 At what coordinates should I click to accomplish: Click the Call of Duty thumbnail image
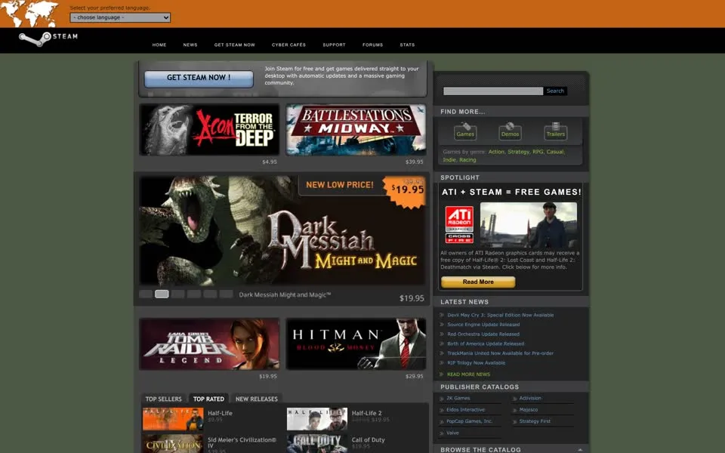(x=317, y=444)
